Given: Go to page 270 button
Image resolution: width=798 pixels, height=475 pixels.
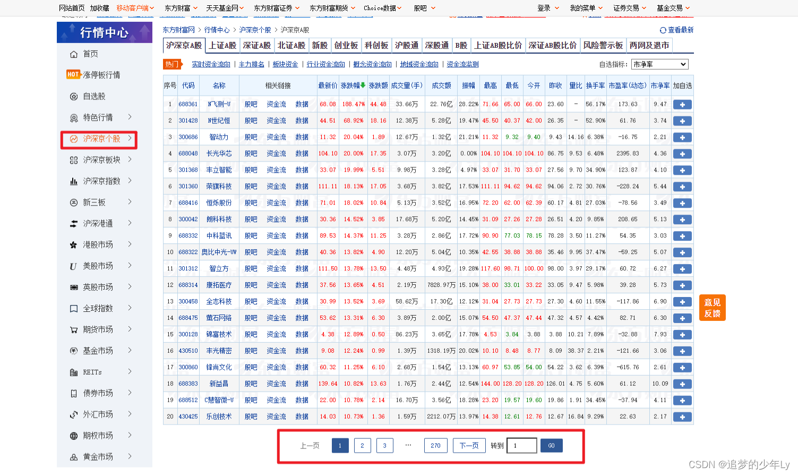Looking at the screenshot, I should (435, 446).
